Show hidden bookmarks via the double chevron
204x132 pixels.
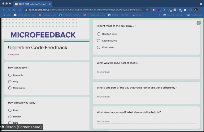pyautogui.click(x=159, y=15)
